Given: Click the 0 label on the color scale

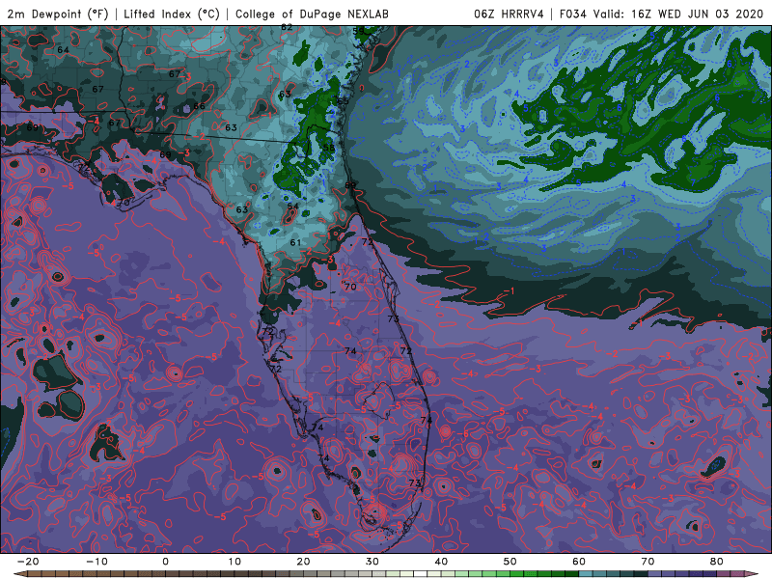Looking at the screenshot, I should 165,562.
